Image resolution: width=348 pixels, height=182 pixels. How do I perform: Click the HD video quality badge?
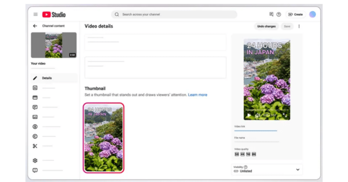click(242, 154)
